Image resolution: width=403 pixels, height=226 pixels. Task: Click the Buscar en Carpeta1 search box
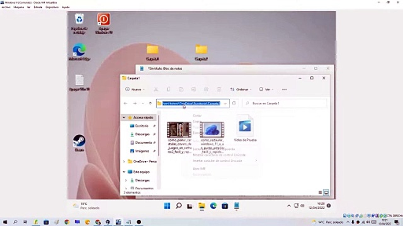point(284,103)
